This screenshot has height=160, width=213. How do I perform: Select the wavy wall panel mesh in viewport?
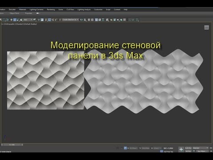coord(143,81)
